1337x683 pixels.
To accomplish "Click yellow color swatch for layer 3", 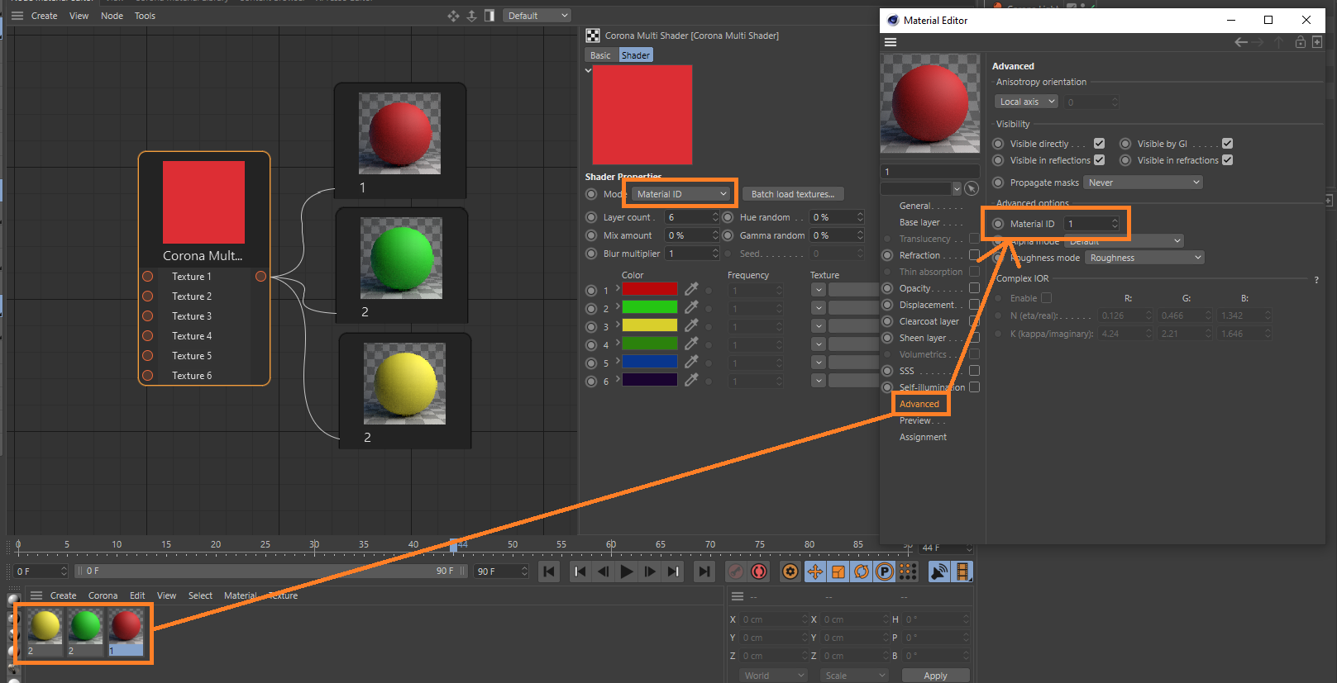I will (650, 325).
